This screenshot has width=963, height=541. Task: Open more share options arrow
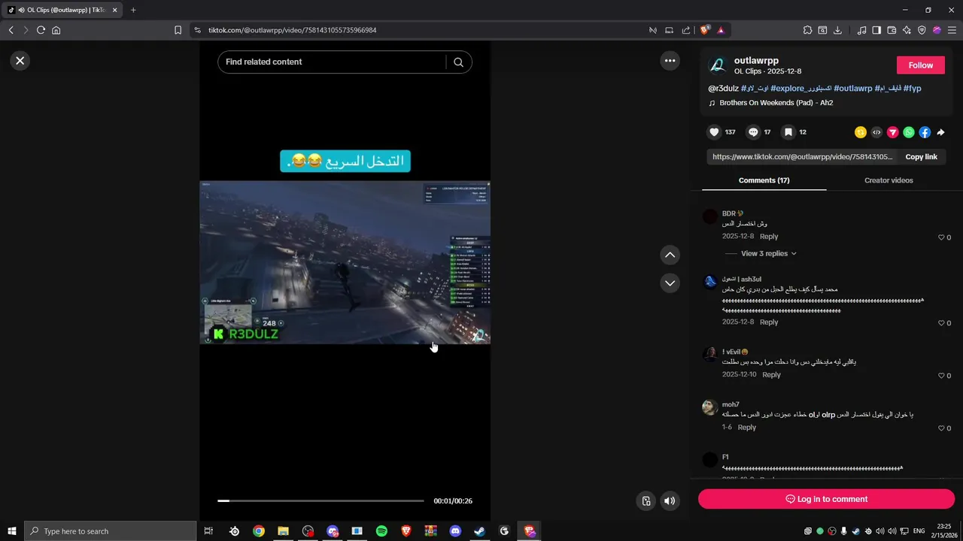(940, 132)
